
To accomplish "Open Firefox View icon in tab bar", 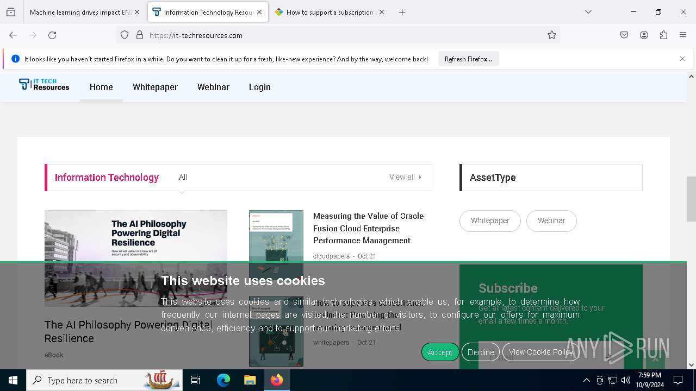I will coord(11,12).
